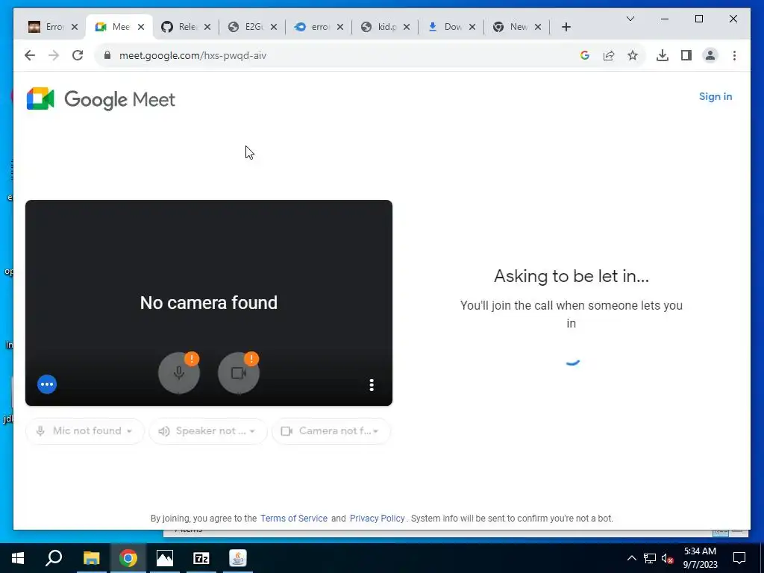
Task: Share this page using the share icon
Action: tap(609, 55)
